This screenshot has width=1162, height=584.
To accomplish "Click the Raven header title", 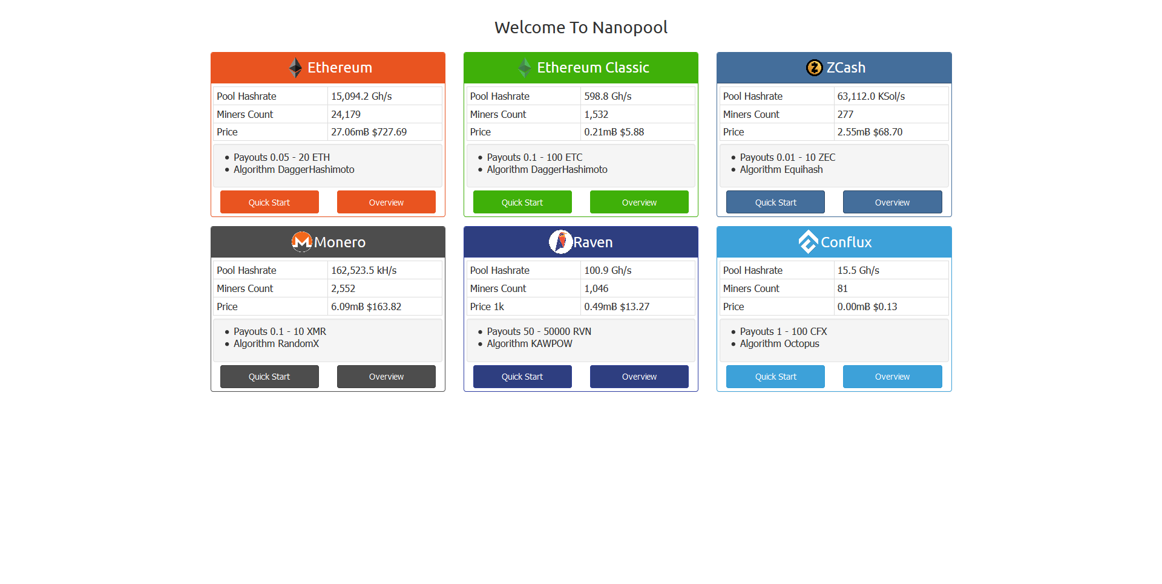I will [593, 242].
